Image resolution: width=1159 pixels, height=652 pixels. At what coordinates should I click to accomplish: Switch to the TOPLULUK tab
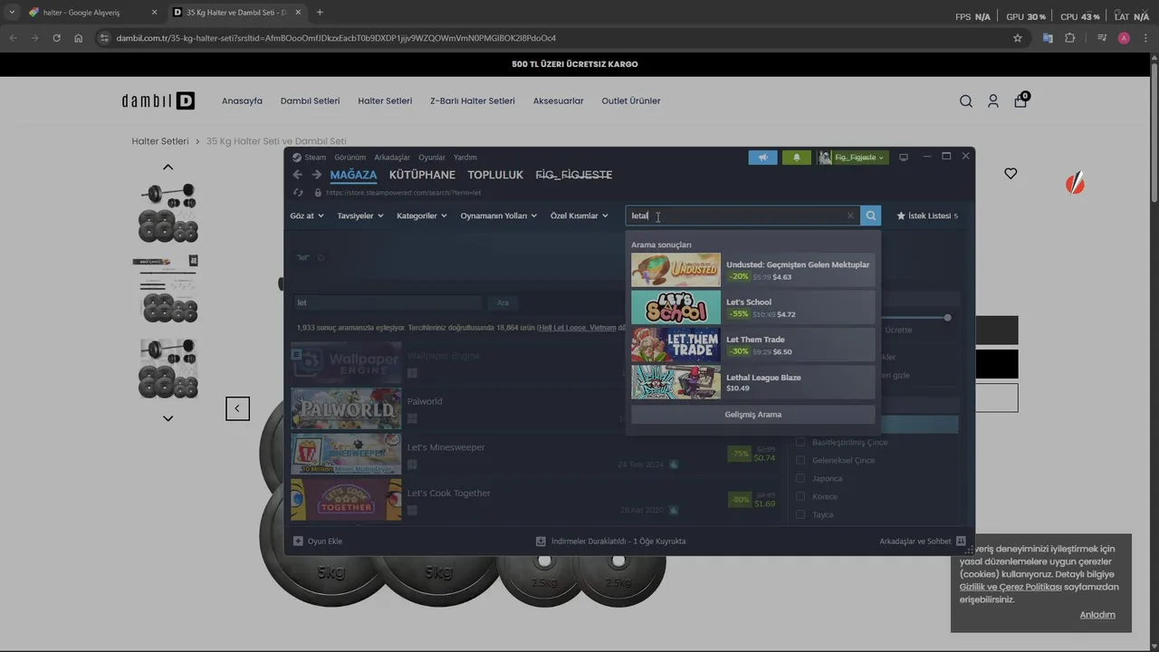(x=495, y=175)
